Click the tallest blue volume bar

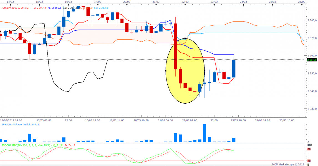click(x=205, y=133)
